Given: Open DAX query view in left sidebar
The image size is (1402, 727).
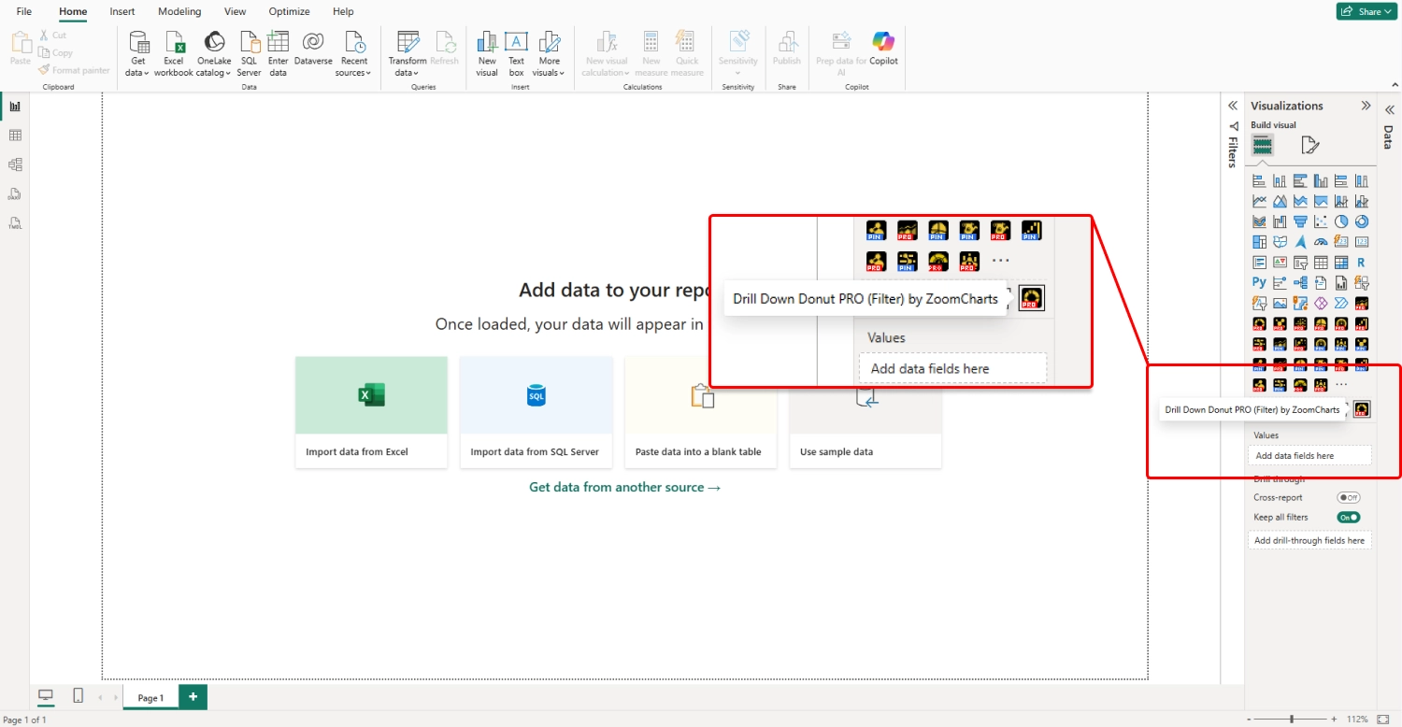Looking at the screenshot, I should (15, 194).
